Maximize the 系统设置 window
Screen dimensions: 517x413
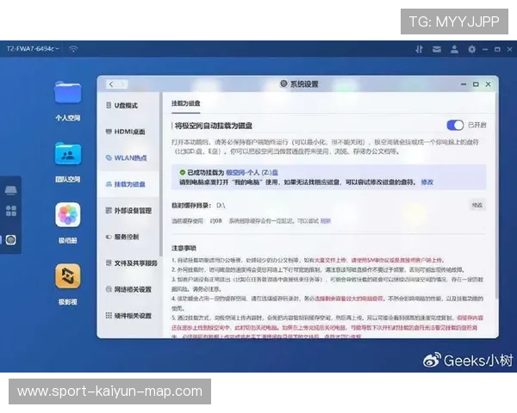pos(476,84)
